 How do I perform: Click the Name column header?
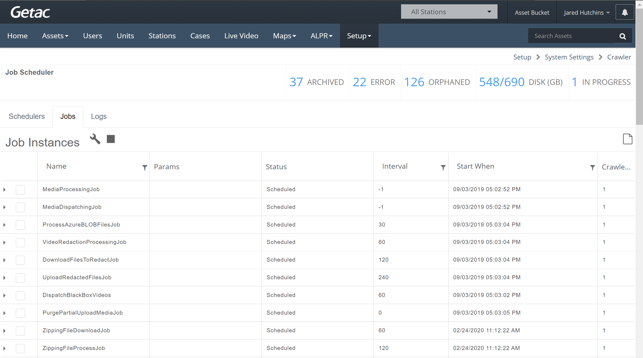[x=56, y=166]
